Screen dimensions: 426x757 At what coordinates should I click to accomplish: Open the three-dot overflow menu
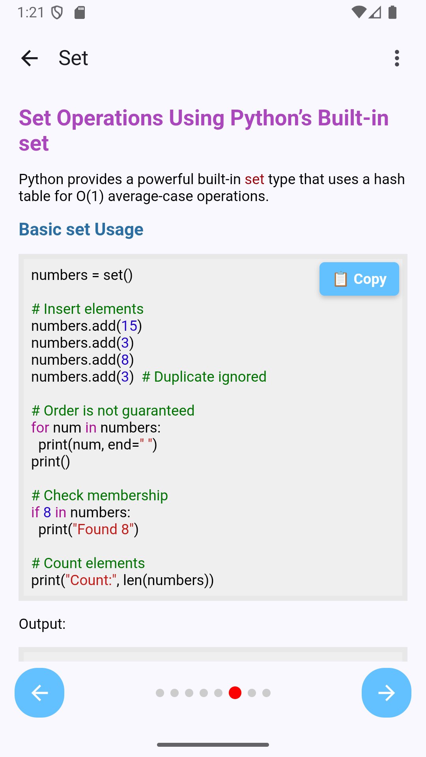(397, 58)
